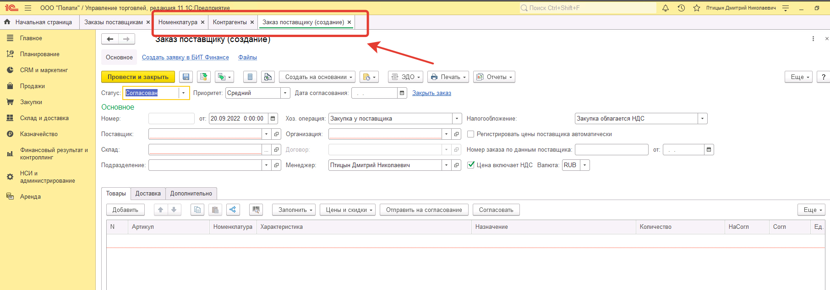Open Закупки section in sidebar
This screenshot has width=830, height=290.
click(31, 102)
